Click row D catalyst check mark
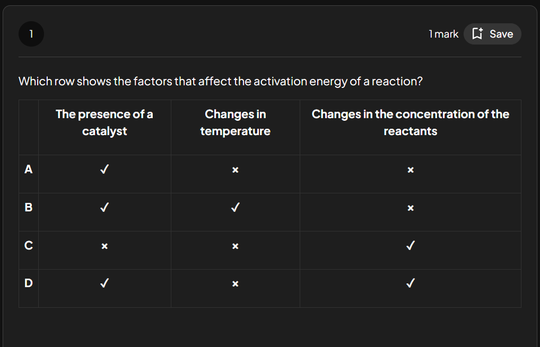 104,284
